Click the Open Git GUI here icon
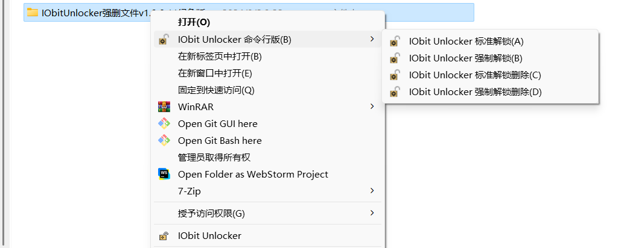Image resolution: width=633 pixels, height=248 pixels. (164, 124)
